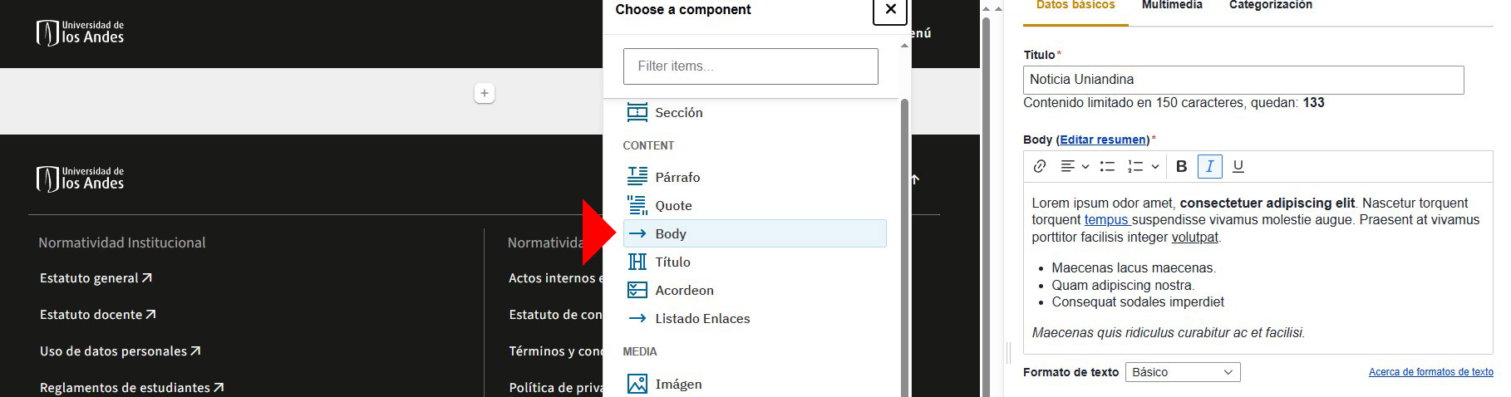Click the plus add-component button
The image size is (1511, 397).
(x=485, y=93)
